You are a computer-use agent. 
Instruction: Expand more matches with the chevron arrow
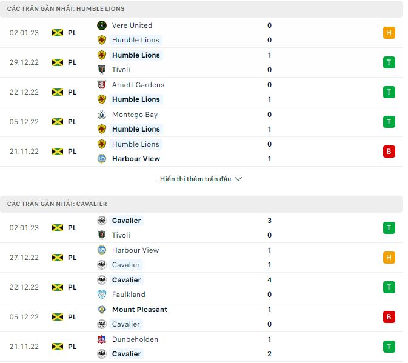[x=238, y=179]
